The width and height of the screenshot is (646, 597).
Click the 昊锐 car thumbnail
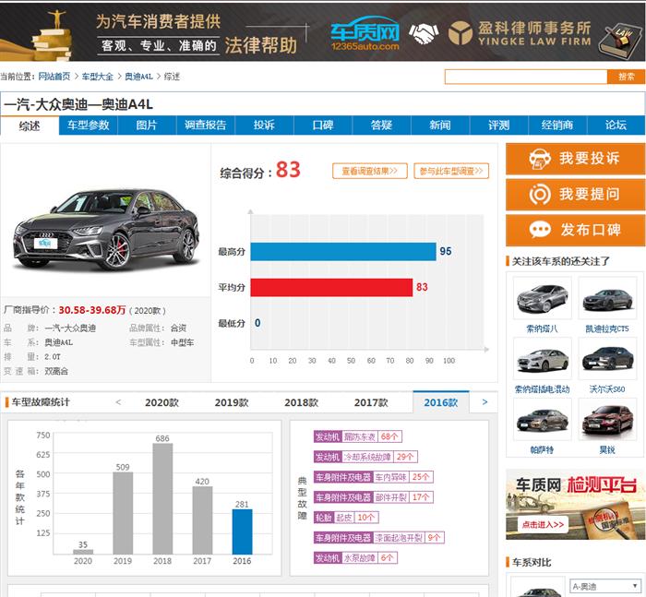[607, 419]
